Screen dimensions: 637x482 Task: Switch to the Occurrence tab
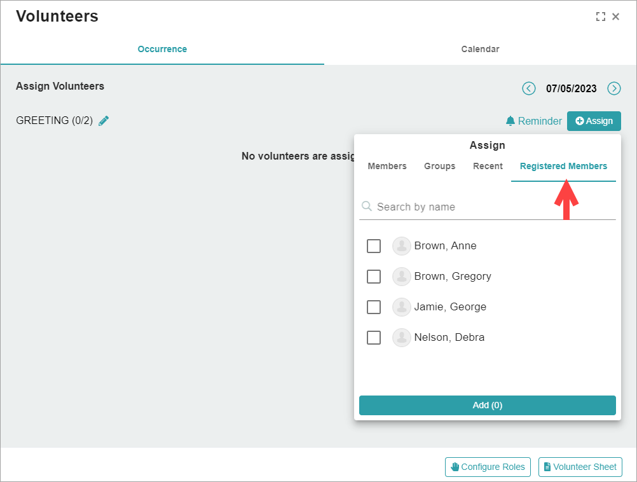[162, 49]
